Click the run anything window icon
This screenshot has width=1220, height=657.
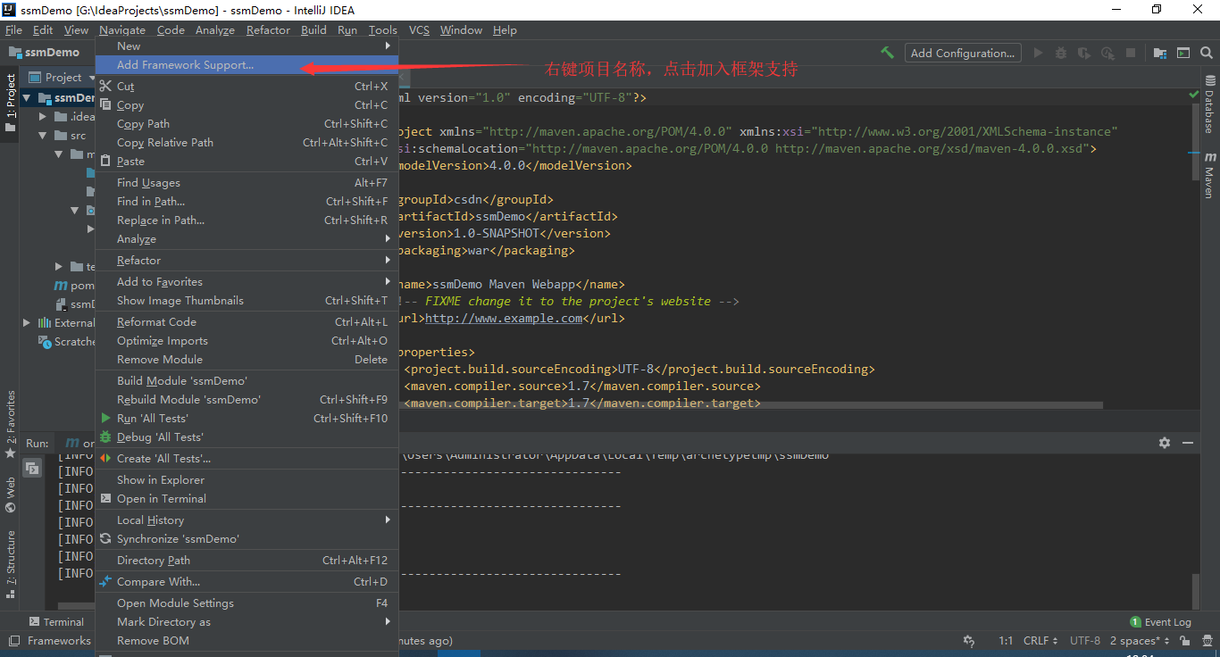point(1183,53)
